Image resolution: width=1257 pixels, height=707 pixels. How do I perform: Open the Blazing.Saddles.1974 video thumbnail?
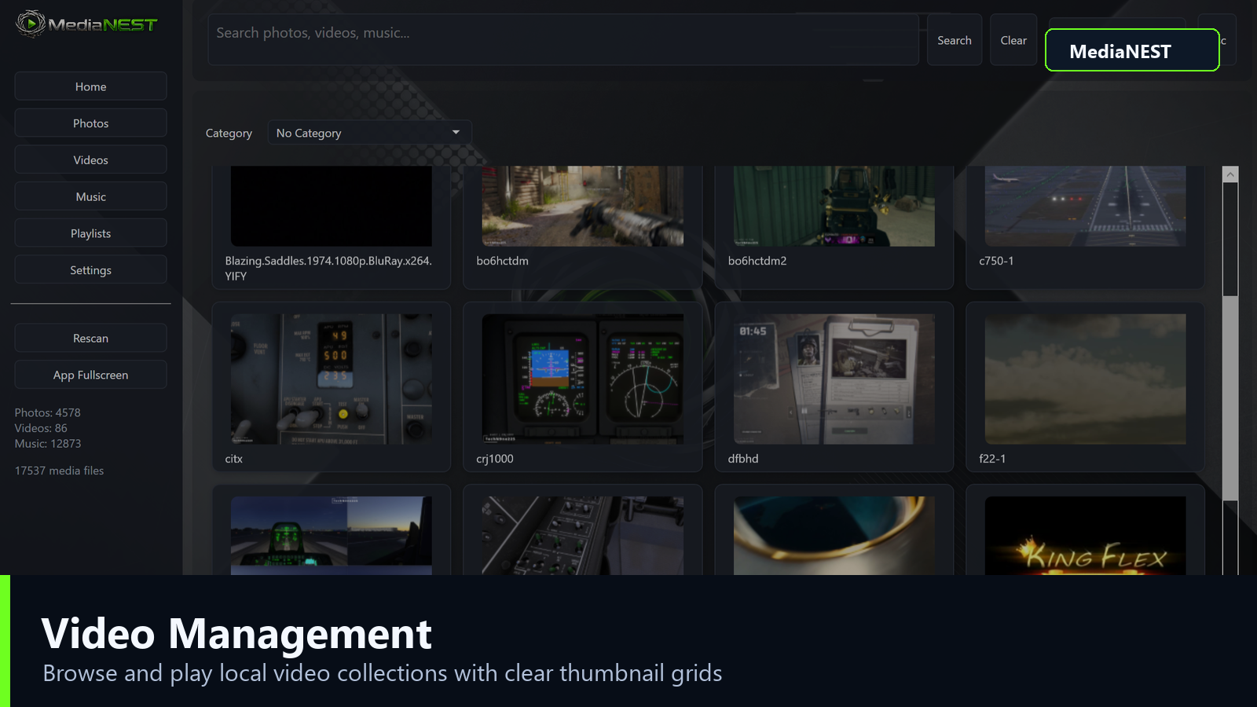point(331,206)
